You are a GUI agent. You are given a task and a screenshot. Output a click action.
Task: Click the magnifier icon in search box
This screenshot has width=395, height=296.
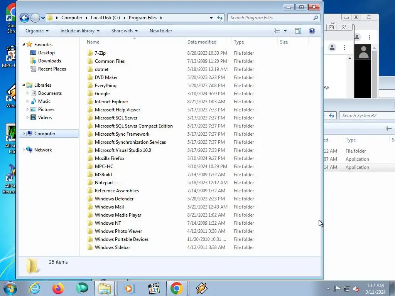click(x=316, y=18)
